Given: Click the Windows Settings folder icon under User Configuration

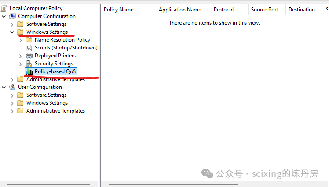Looking at the screenshot, I should click(20, 103).
